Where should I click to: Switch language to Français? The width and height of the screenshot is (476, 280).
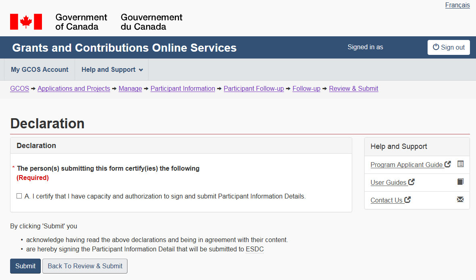[x=457, y=5]
